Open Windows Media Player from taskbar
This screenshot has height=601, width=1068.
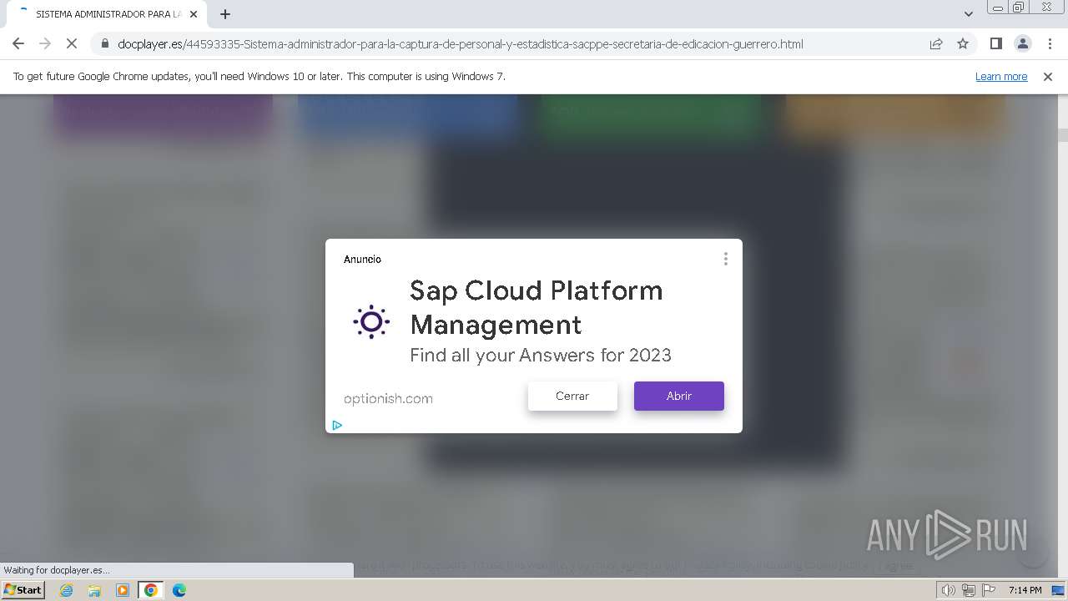123,590
